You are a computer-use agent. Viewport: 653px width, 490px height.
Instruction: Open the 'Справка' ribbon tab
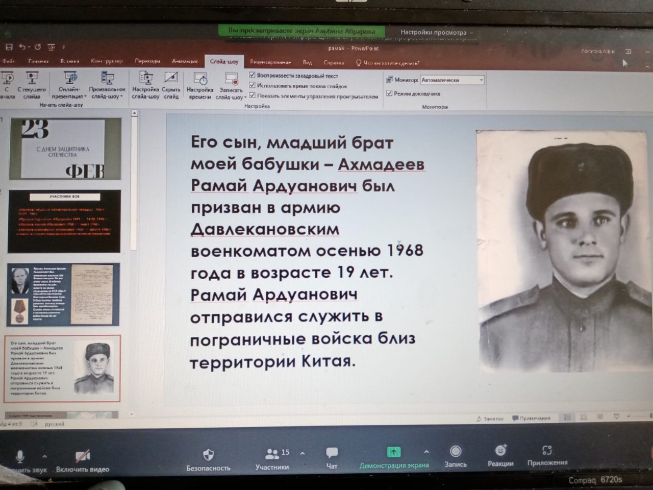(x=334, y=63)
